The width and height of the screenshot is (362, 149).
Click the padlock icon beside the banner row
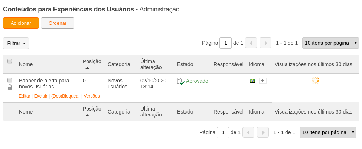click(10, 87)
